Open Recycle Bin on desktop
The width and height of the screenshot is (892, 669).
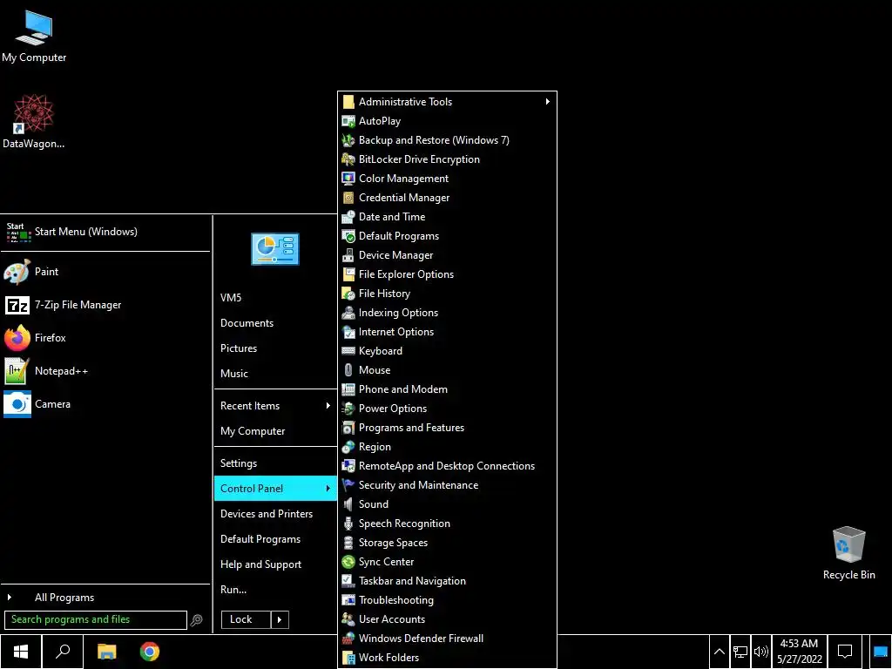[848, 553]
